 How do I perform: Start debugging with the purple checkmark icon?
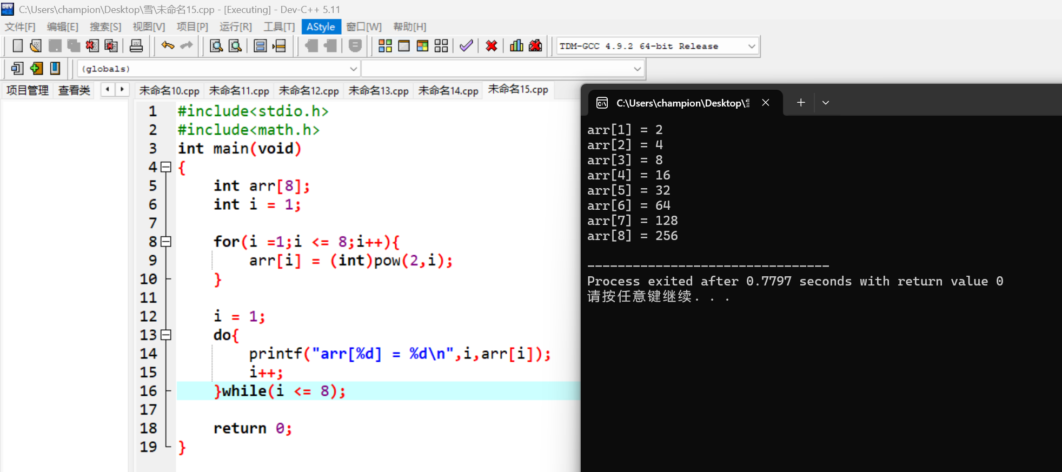click(466, 46)
